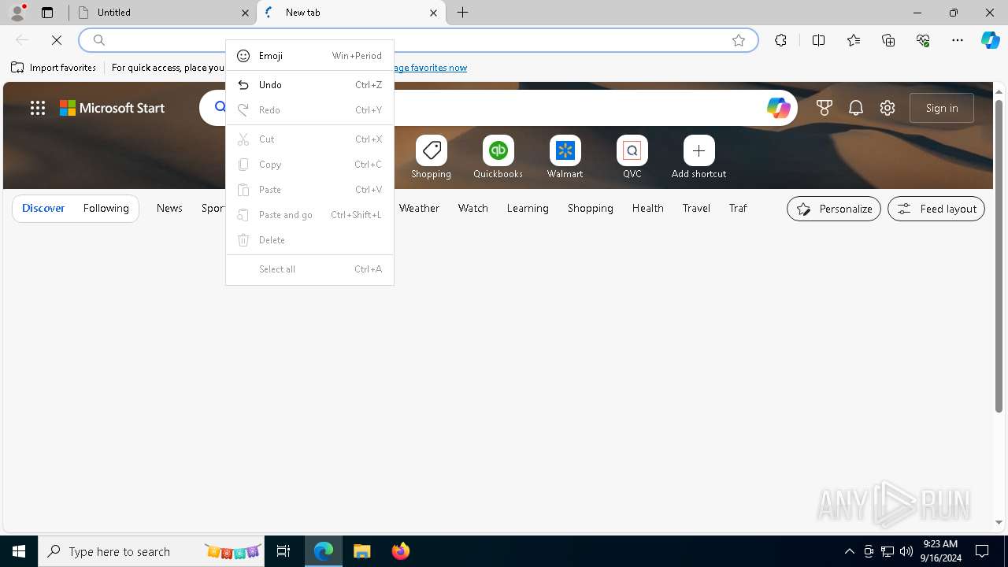Open the Weather category
The image size is (1008, 567).
pos(419,208)
